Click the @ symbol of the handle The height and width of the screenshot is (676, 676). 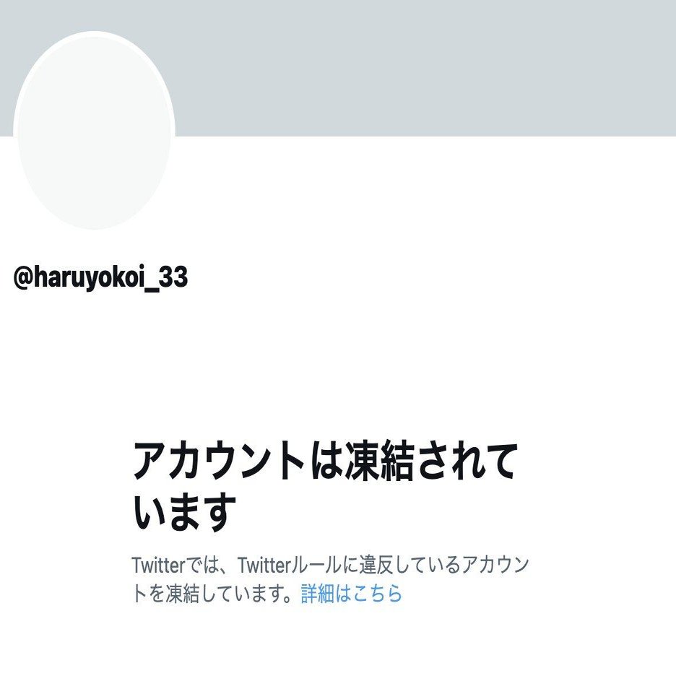[x=23, y=278]
